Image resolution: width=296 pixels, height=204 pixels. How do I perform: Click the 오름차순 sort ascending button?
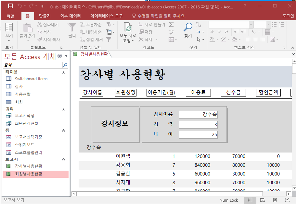[x=91, y=25]
